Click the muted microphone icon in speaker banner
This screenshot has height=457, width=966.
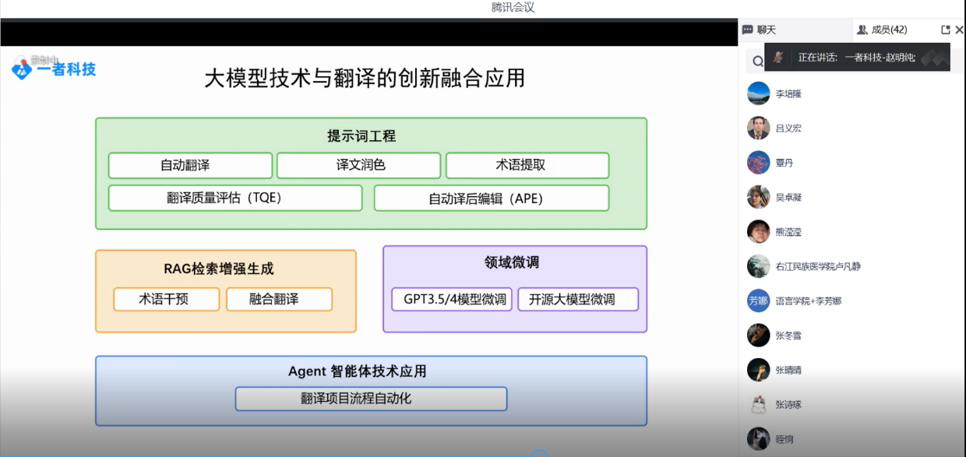tap(778, 57)
